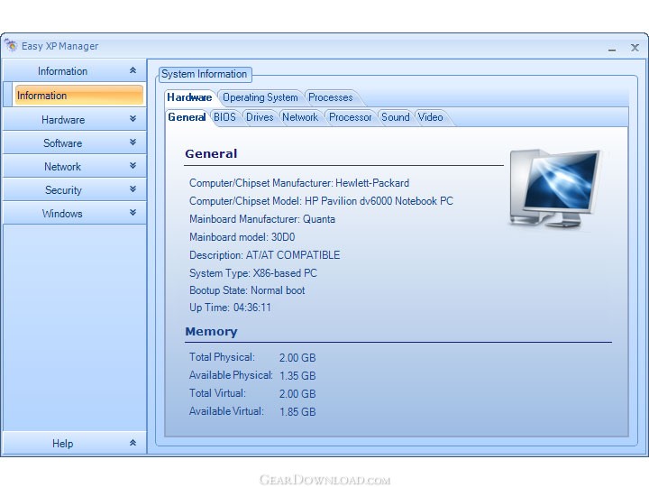Screen dimensions: 649x487
Task: Close the Easy XP Manager window
Action: (x=635, y=48)
